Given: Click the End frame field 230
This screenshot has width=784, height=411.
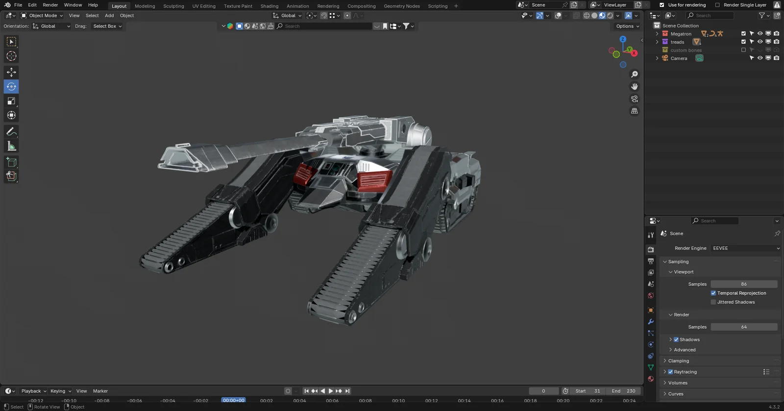Looking at the screenshot, I should (x=624, y=391).
